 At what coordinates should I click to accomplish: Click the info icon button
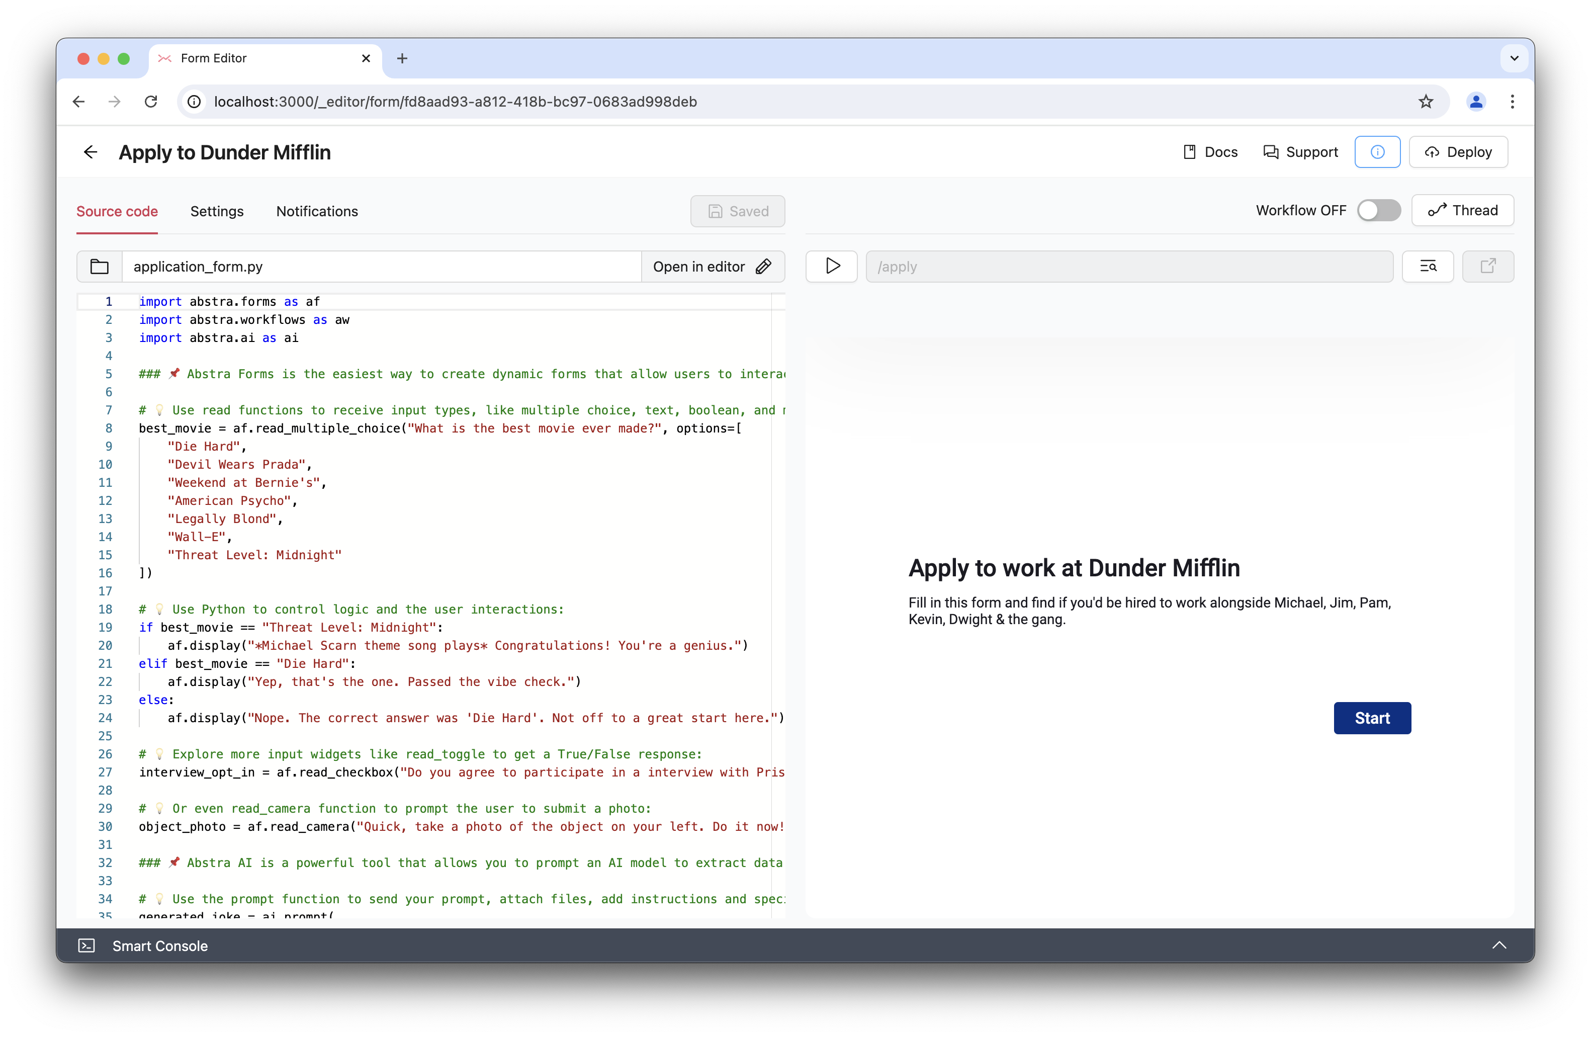1377,152
